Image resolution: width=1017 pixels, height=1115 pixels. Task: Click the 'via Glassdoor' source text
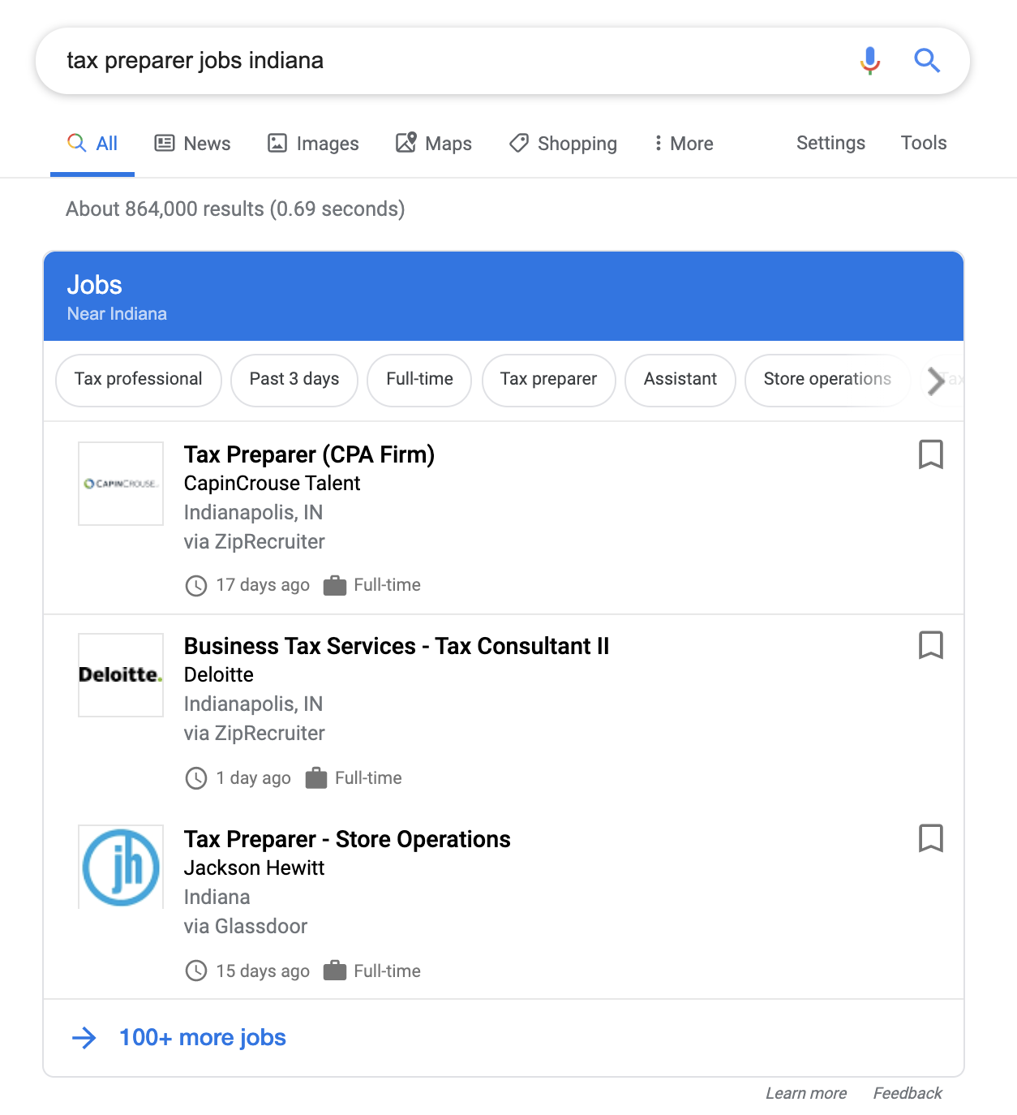[246, 927]
